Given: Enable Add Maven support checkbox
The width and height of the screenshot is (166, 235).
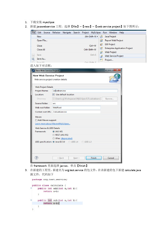Looking at the screenshot, I should coord(36,120).
